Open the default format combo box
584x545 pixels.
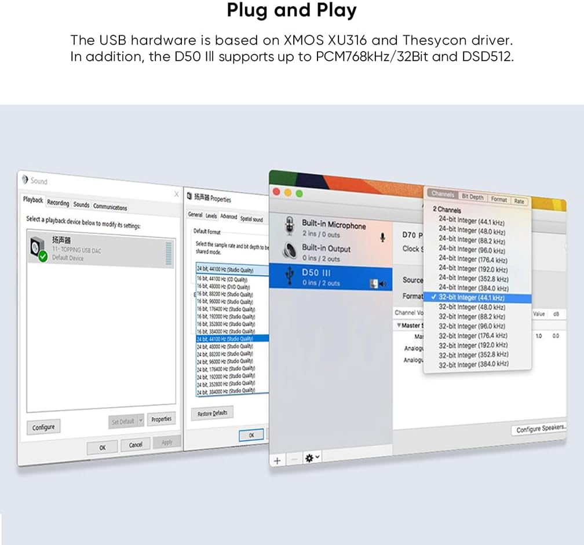[232, 270]
